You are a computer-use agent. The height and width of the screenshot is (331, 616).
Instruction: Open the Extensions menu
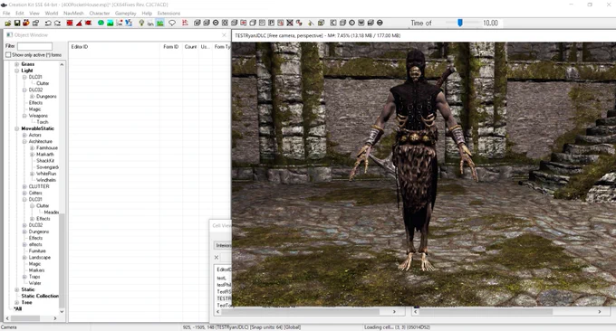(168, 14)
